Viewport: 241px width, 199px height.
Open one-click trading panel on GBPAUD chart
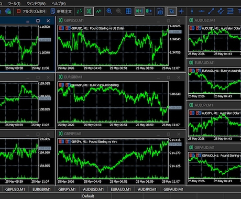192,156
